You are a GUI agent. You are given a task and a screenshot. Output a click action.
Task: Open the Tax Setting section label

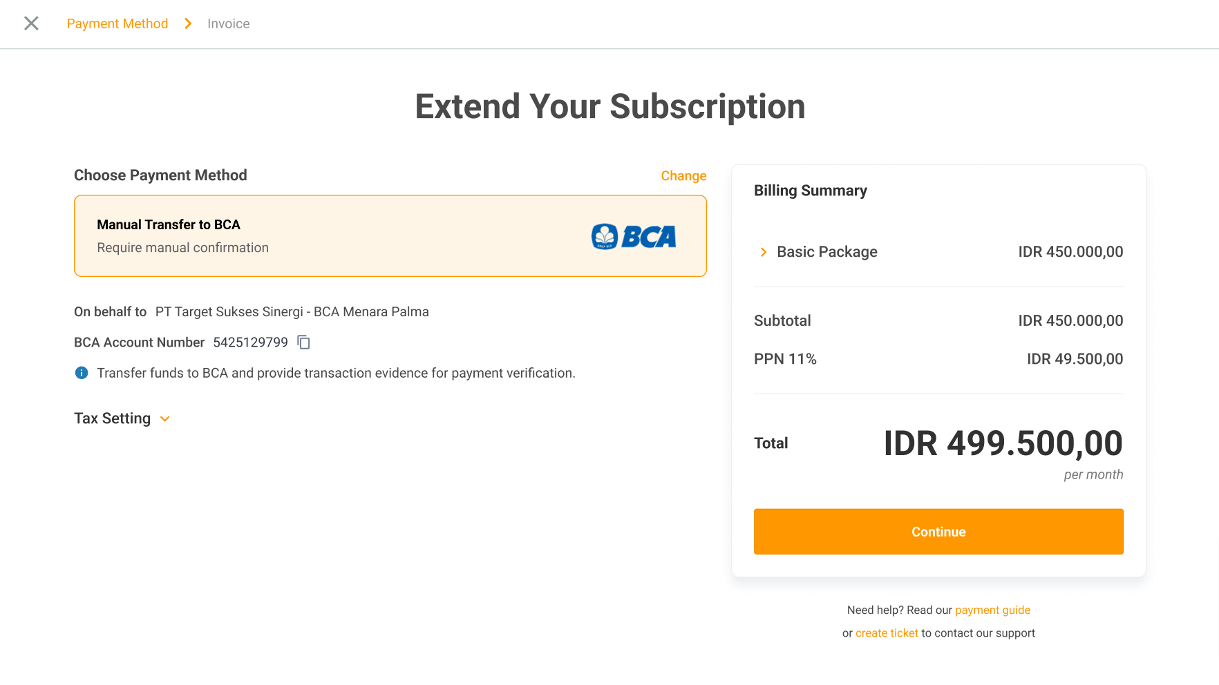pyautogui.click(x=112, y=418)
